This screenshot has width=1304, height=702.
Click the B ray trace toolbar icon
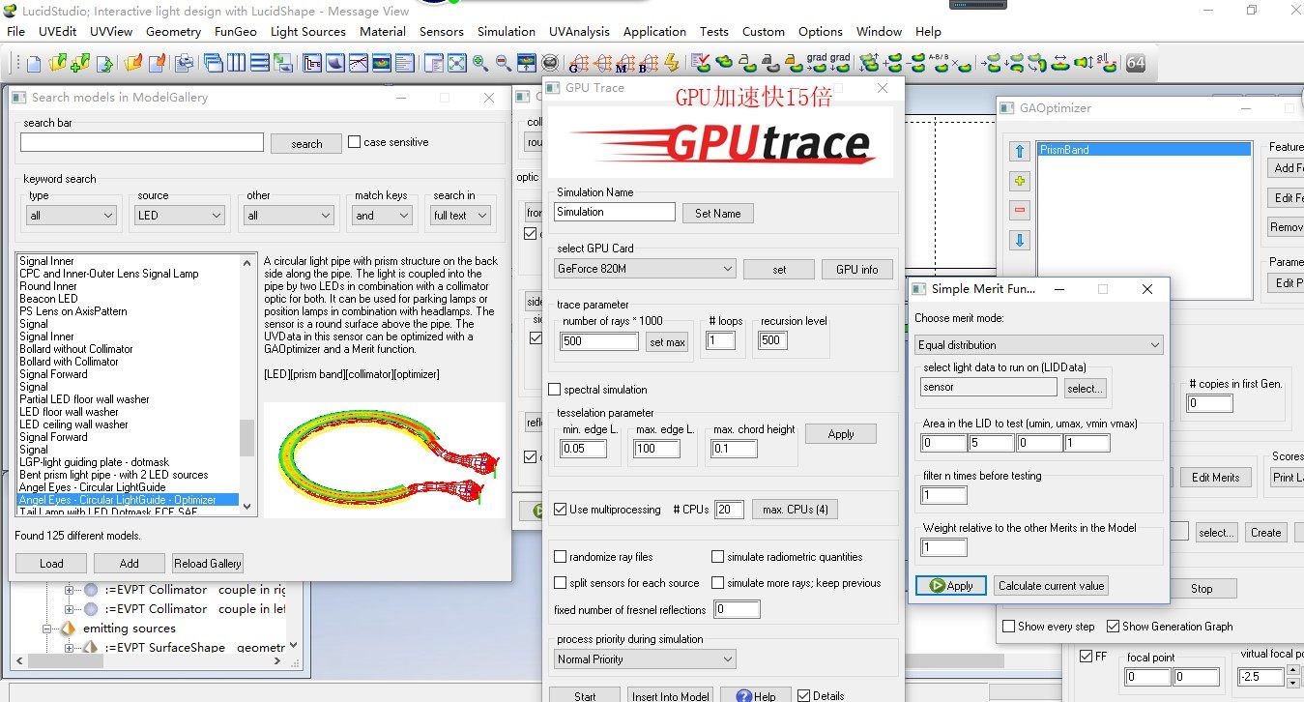tap(648, 64)
